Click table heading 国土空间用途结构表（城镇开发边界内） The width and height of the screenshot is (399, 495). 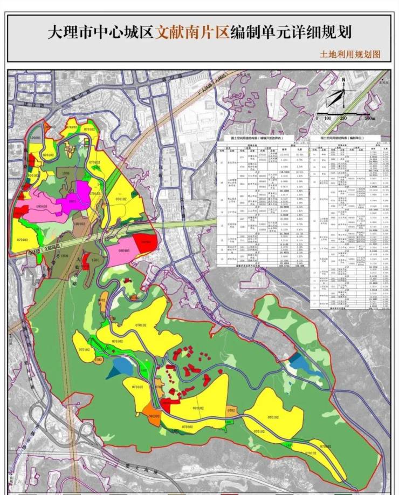tap(257, 139)
